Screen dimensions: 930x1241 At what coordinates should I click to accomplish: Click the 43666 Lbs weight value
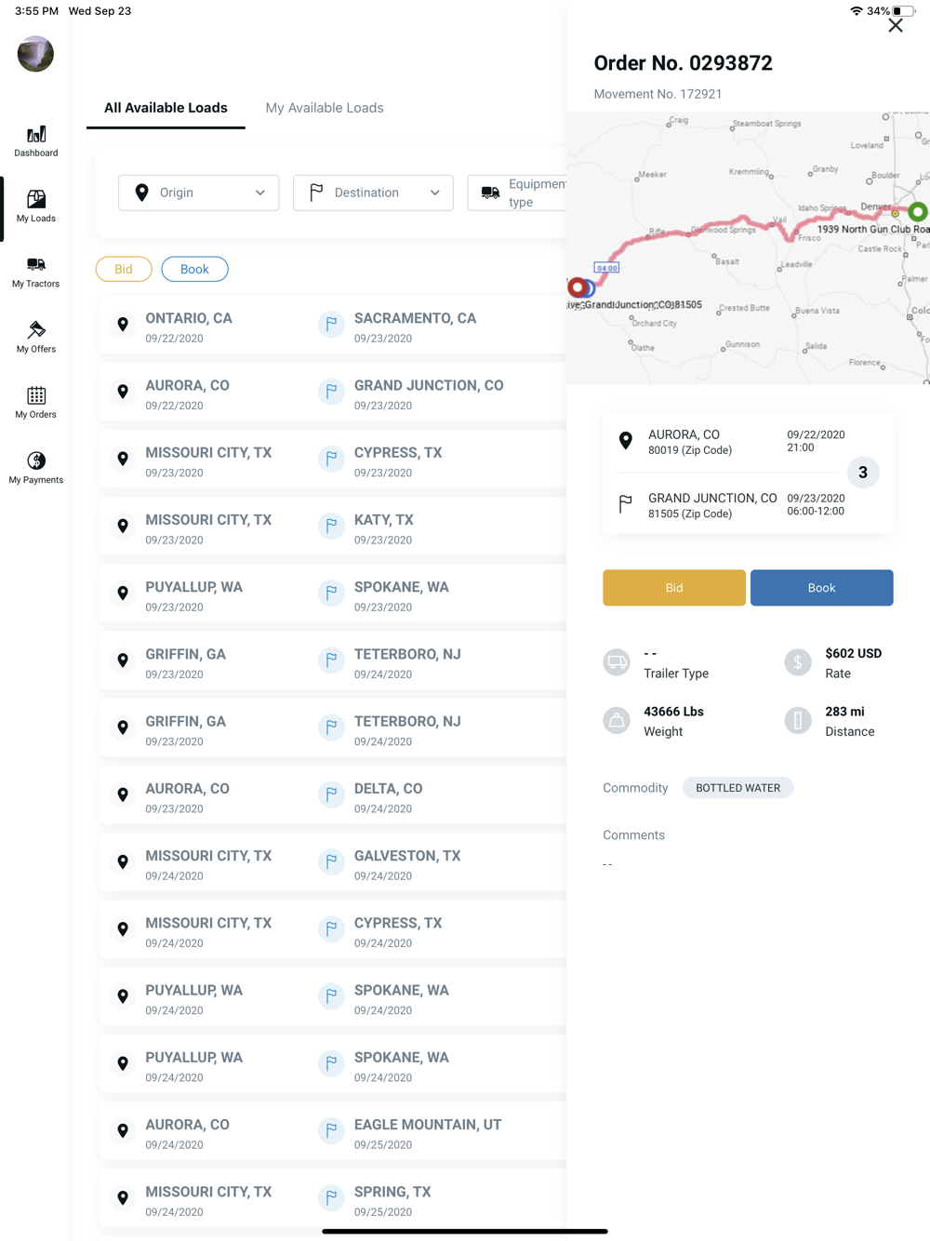tap(673, 712)
